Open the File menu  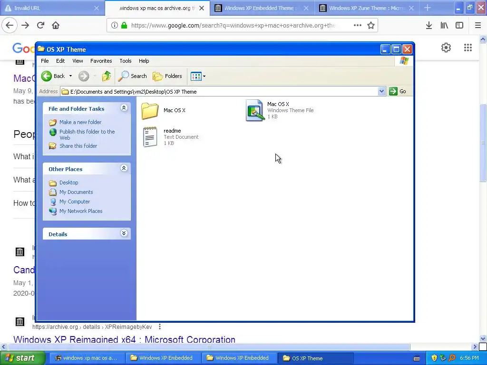point(45,61)
